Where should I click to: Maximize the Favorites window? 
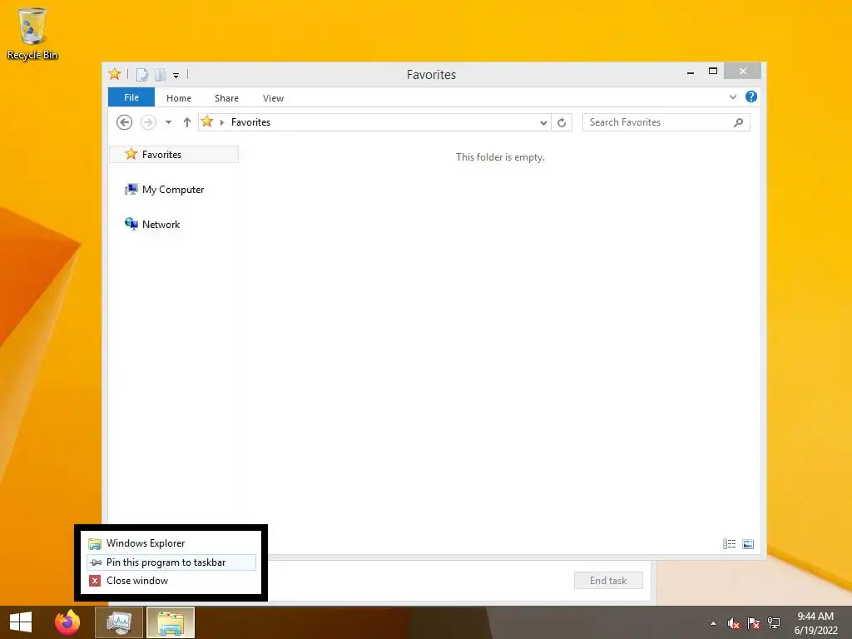pos(713,72)
